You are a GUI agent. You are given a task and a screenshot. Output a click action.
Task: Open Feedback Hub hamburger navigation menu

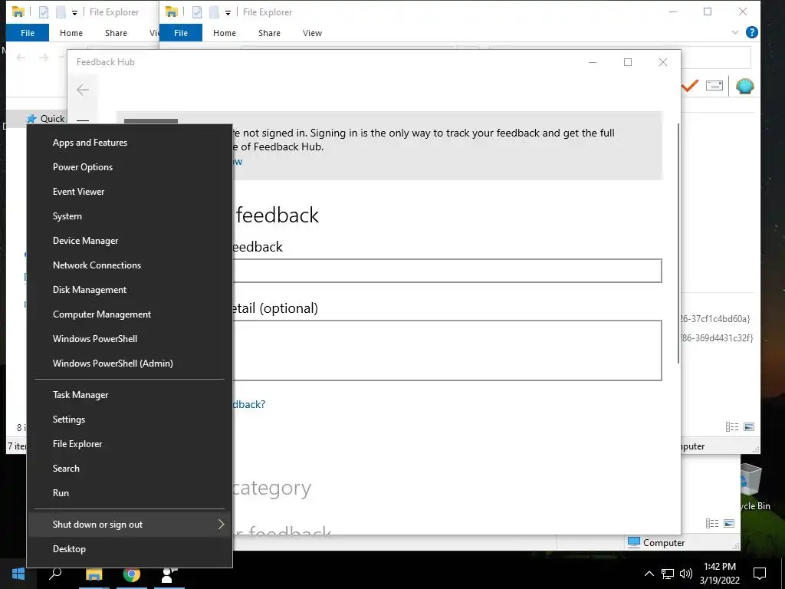click(x=83, y=120)
